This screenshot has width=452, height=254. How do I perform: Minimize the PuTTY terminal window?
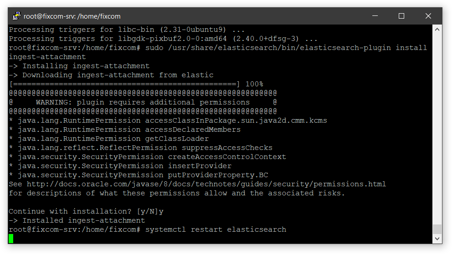pos(375,16)
